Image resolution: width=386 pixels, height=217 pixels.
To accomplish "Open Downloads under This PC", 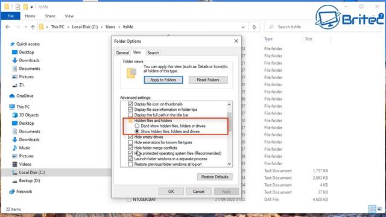I will click(29, 139).
